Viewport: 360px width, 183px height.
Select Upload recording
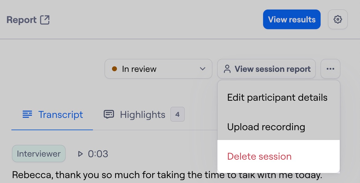266,127
